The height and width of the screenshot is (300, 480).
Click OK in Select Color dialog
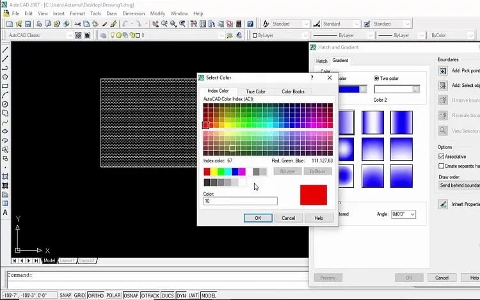(x=258, y=218)
